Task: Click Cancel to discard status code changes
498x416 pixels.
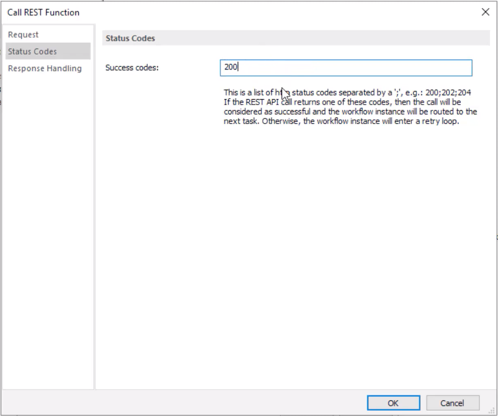Action: 453,402
